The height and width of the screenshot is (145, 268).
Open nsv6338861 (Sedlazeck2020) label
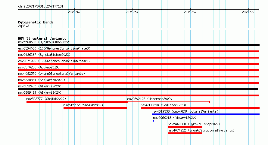pos(42,80)
